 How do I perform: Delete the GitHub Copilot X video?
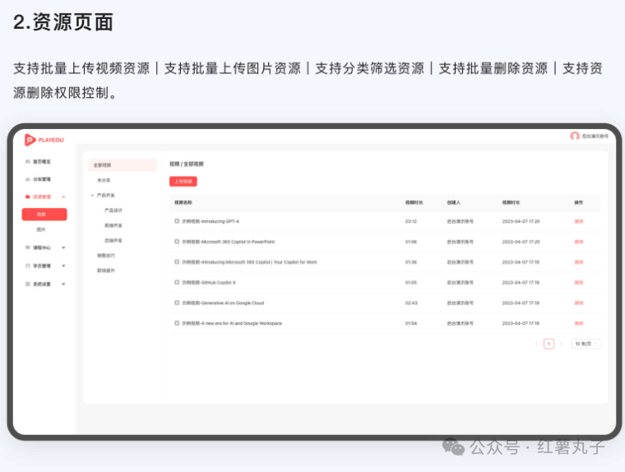[579, 282]
